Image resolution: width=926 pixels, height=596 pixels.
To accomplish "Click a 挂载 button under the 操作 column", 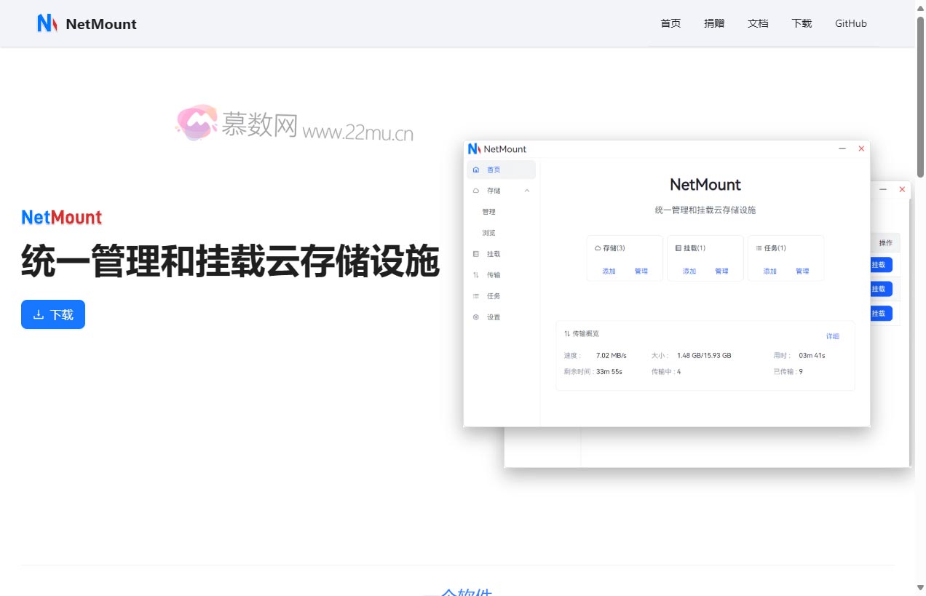I will pyautogui.click(x=878, y=264).
